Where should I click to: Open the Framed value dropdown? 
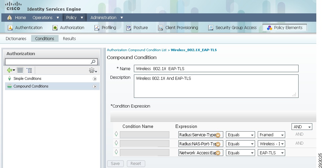click(271, 135)
